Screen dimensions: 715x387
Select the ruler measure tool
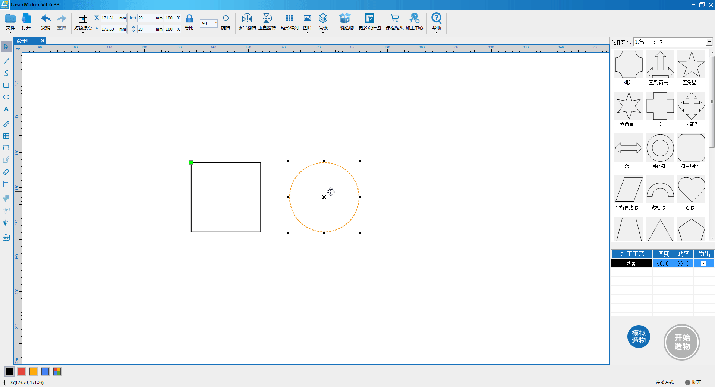(6, 124)
